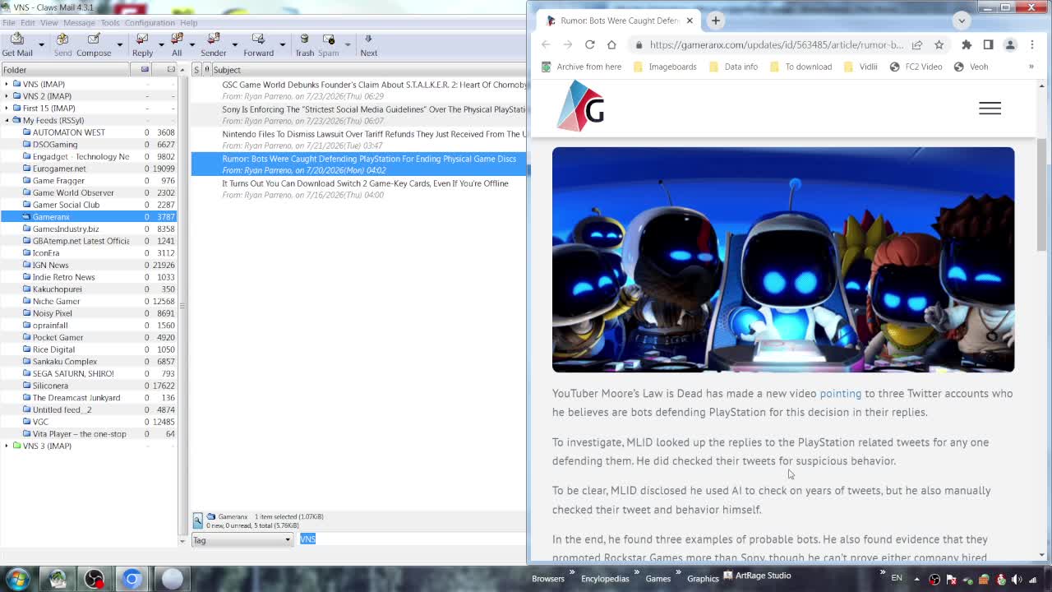Image resolution: width=1052 pixels, height=592 pixels.
Task: Open the Imageboards bookmark folder
Action: coord(665,67)
